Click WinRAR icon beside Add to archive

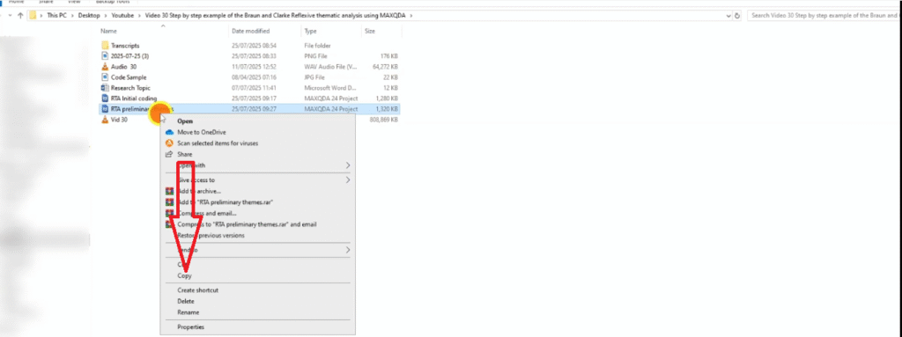[x=169, y=191]
